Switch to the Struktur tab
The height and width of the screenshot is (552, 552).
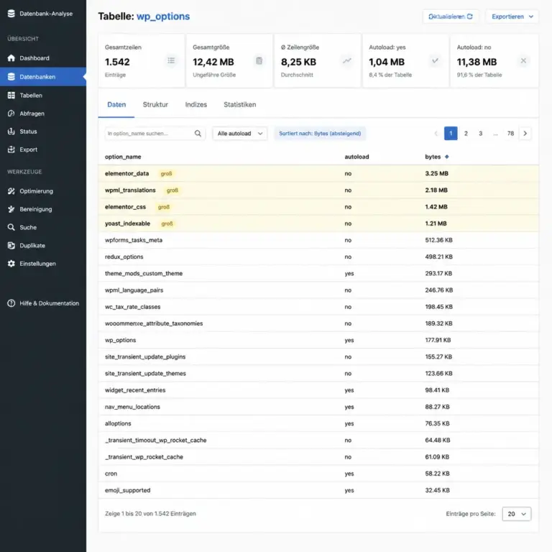coord(155,104)
